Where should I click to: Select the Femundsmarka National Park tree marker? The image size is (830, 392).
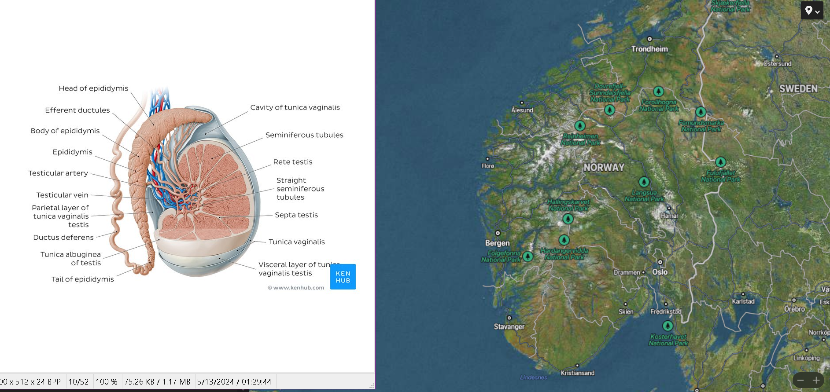click(701, 112)
